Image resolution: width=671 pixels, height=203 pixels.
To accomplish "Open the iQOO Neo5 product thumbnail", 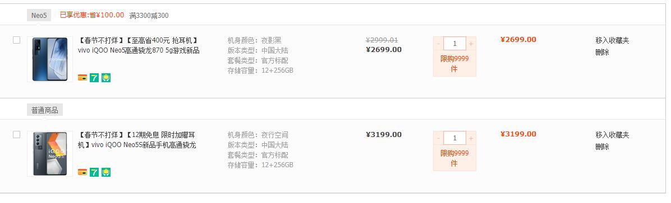I will click(50, 59).
